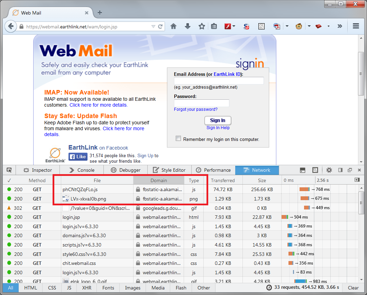Viewport: 367px width, 295px height.
Task: Open the EarthLink ID link
Action: click(x=227, y=74)
